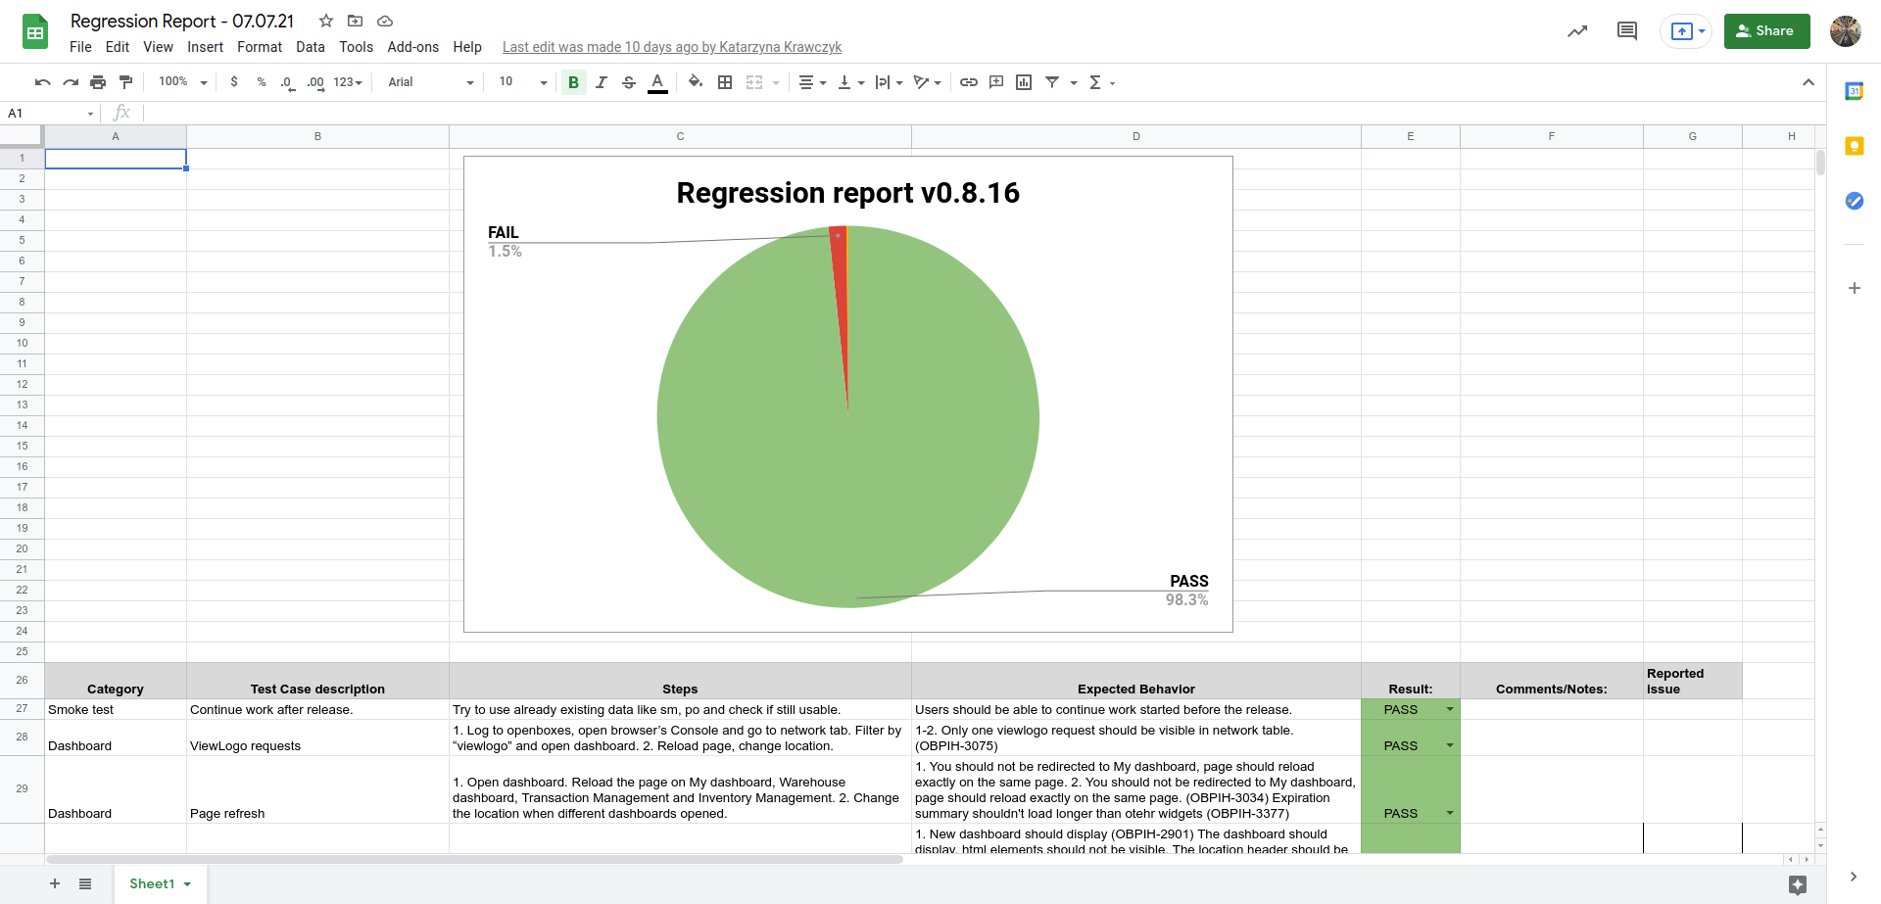The image size is (1881, 904).
Task: Click the print icon
Action: tap(98, 82)
